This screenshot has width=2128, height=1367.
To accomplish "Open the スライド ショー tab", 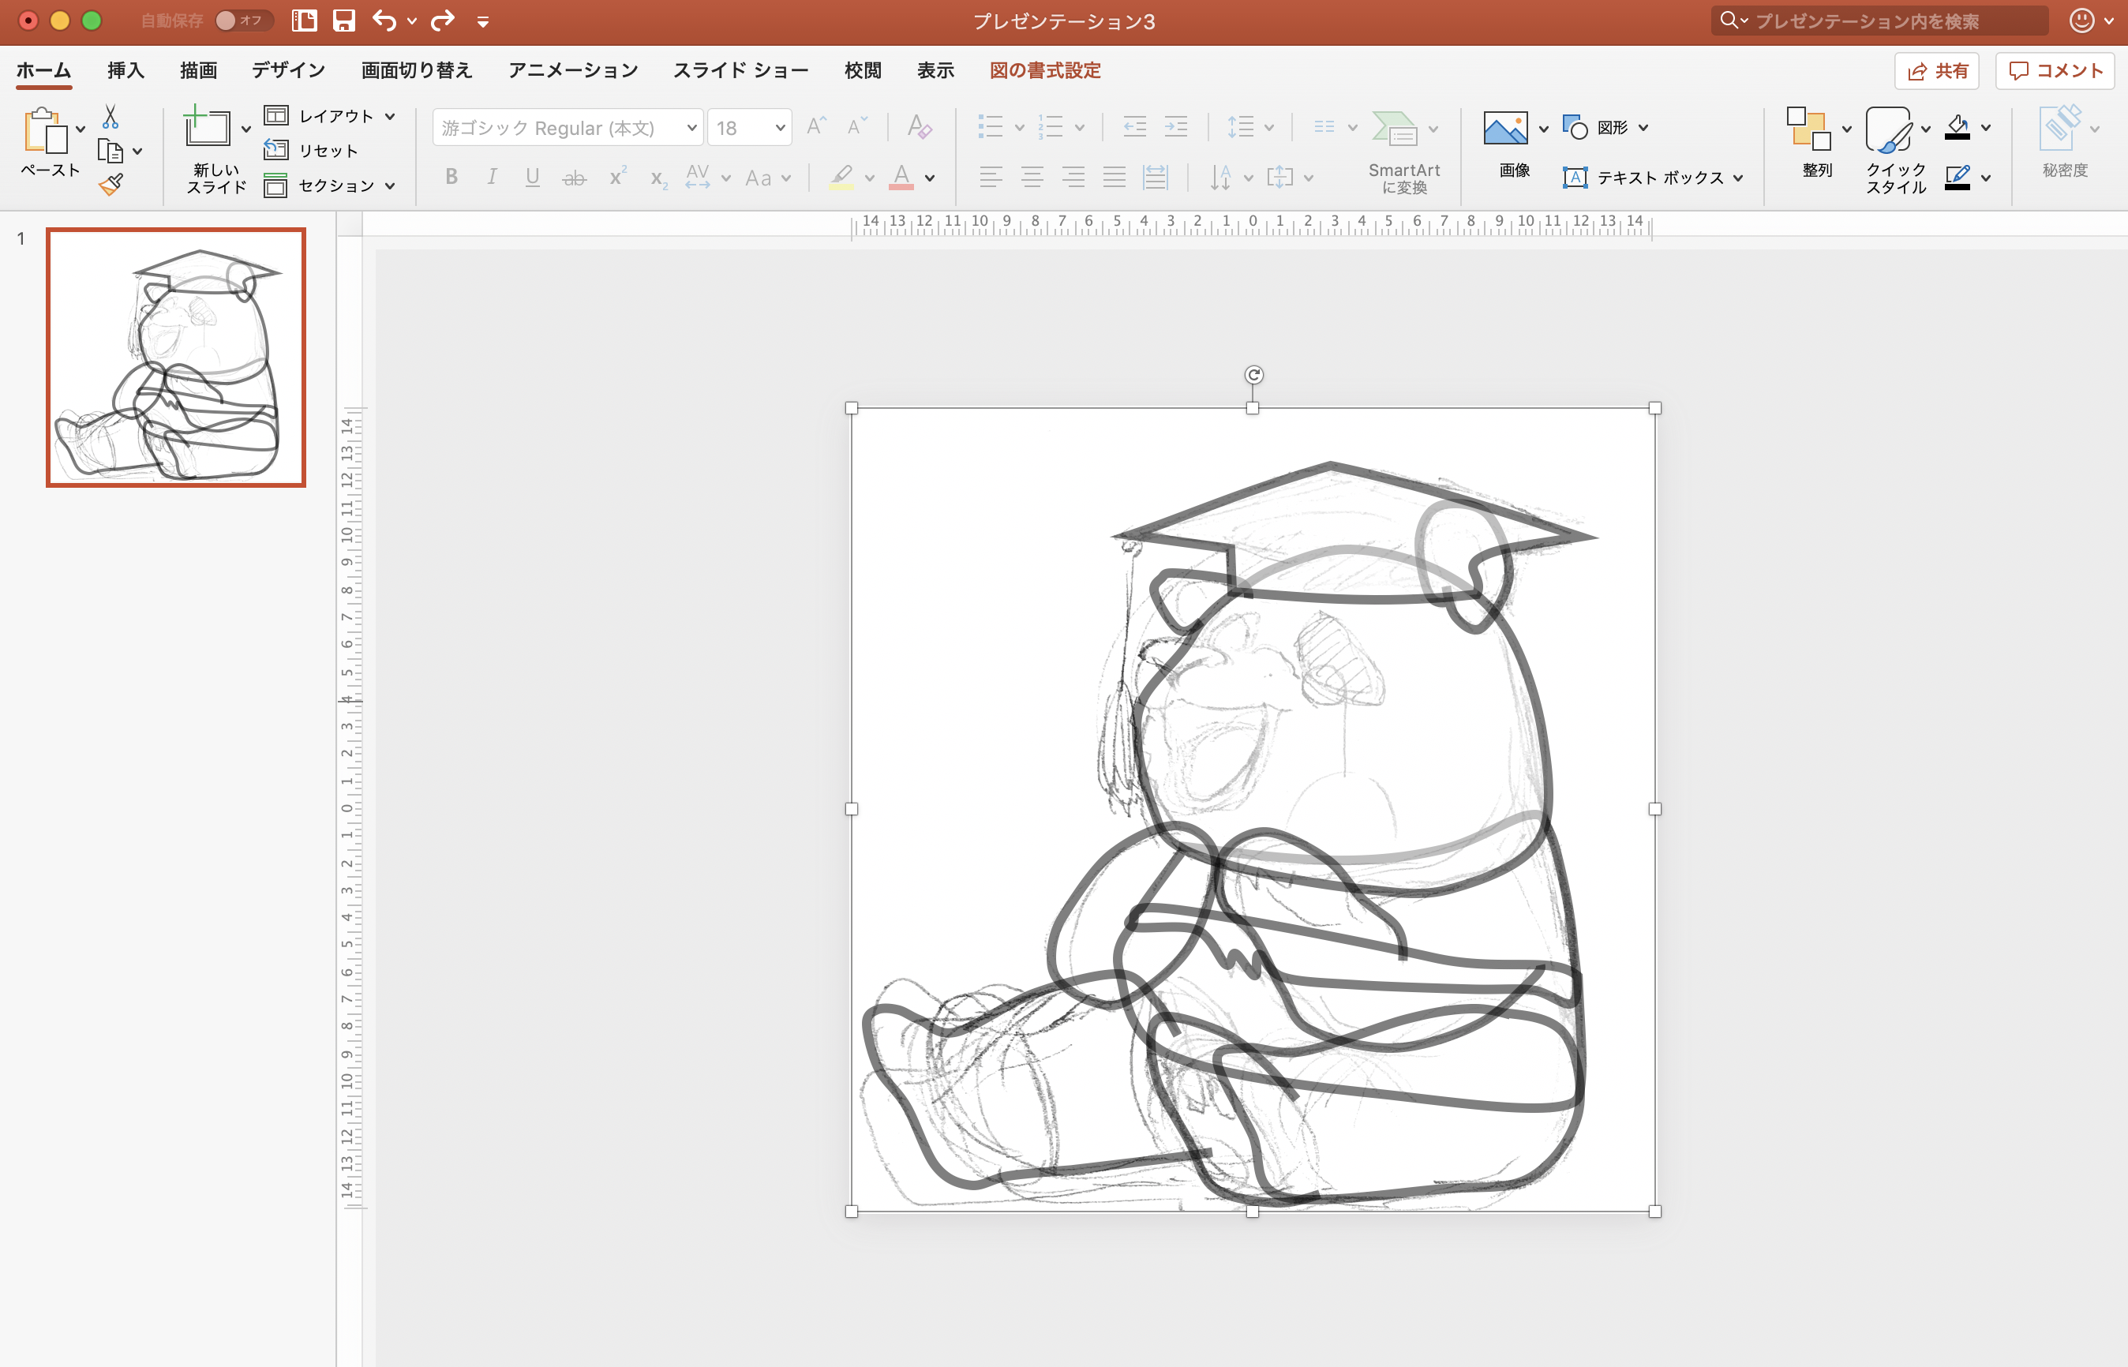I will tap(740, 70).
